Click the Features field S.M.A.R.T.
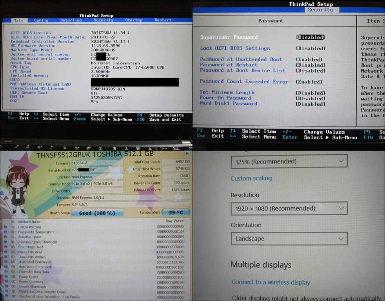Screen dimensions: 385x301 [131, 205]
